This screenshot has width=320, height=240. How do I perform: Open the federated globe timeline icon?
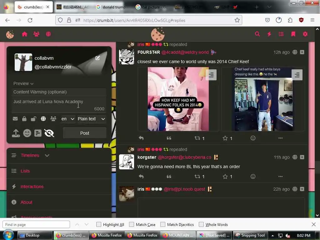[48, 34]
